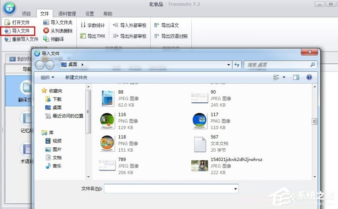Screen dimensions: 338x209
Task: Click 导出双语对照 command
Action: point(171,36)
